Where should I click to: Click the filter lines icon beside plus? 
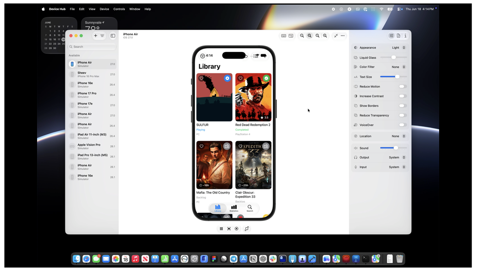[x=102, y=36]
